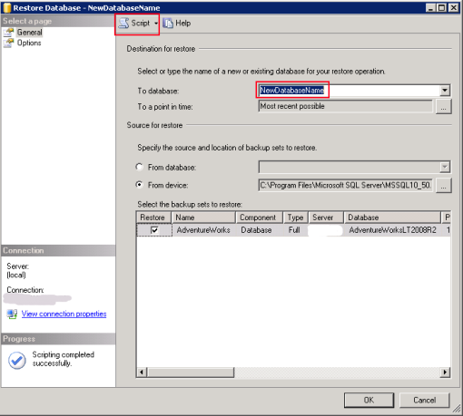Open point in time browse button
Image resolution: width=463 pixels, height=416 pixels.
443,107
